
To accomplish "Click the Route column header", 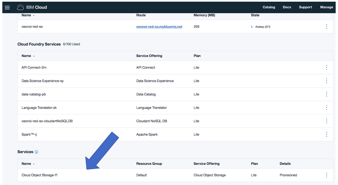I will (x=141, y=15).
